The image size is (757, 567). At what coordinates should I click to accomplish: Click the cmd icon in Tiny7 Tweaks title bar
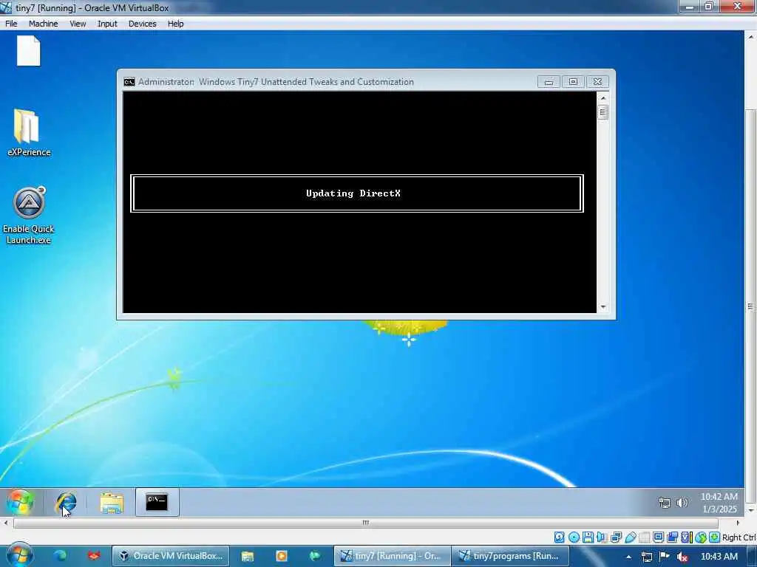pyautogui.click(x=129, y=82)
